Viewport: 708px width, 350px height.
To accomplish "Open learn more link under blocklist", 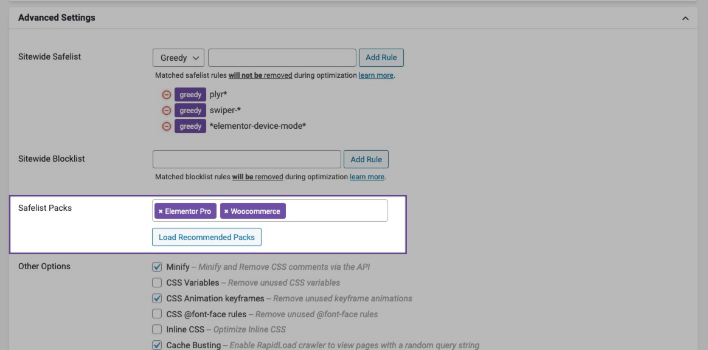I will coord(367,177).
